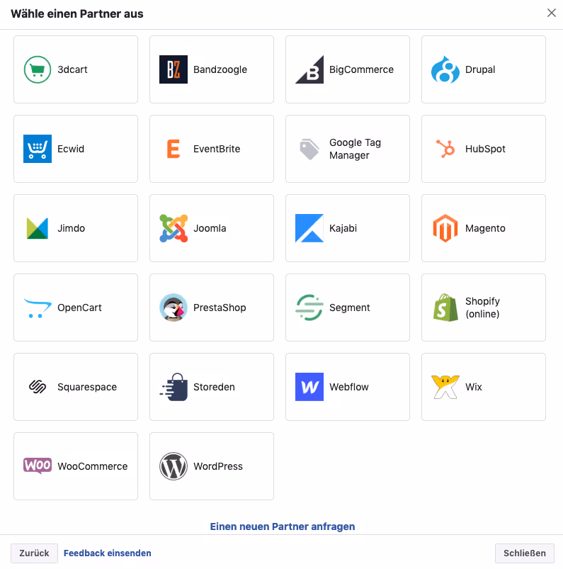This screenshot has width=563, height=569.
Task: Click Einen neuen Partner anfragen link
Action: pyautogui.click(x=283, y=526)
